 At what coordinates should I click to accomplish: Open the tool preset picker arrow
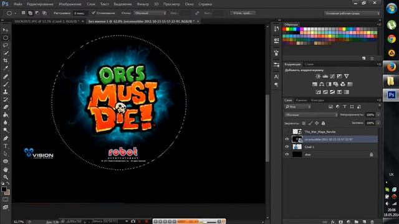(x=15, y=13)
